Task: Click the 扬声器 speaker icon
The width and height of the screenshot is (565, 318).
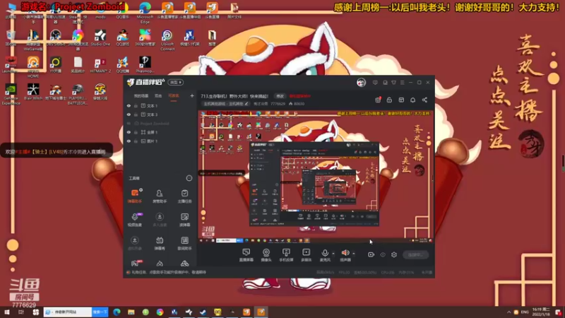Action: coord(345,253)
